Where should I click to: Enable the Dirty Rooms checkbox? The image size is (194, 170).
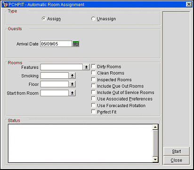(x=93, y=66)
